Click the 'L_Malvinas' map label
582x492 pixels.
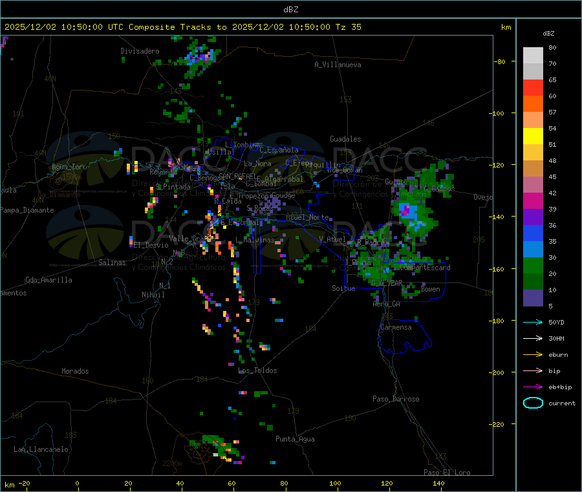pos(255,240)
